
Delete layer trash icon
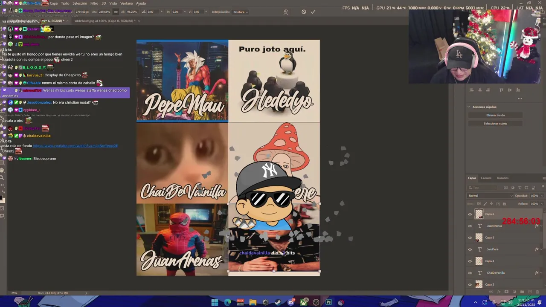[537, 292]
